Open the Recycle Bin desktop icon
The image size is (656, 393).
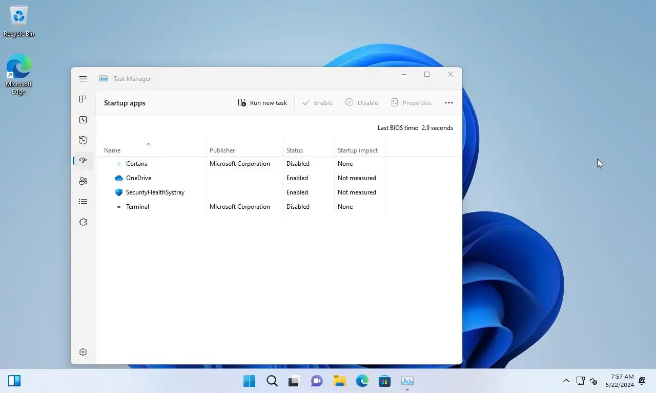point(19,21)
